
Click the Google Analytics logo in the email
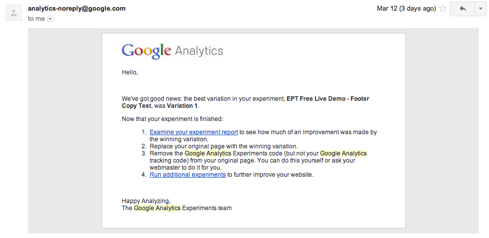pos(172,51)
